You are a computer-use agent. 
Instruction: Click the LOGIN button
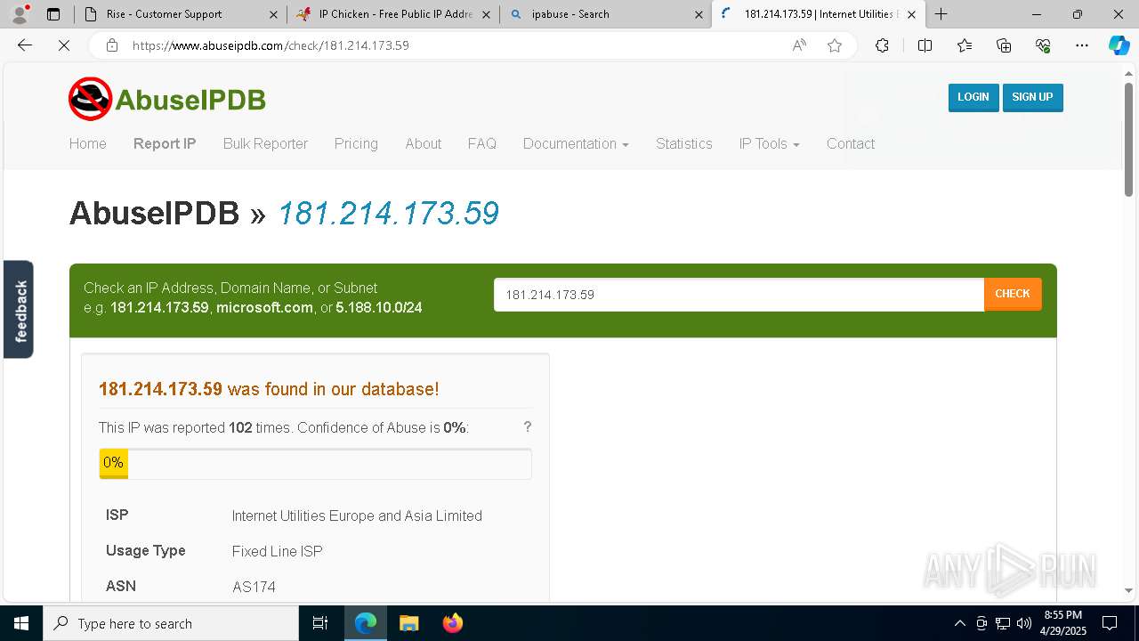pos(973,97)
